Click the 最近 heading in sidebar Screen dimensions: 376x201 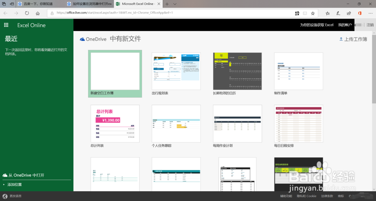click(11, 39)
